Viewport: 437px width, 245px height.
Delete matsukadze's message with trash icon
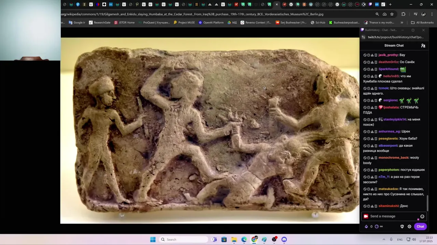pos(376,189)
